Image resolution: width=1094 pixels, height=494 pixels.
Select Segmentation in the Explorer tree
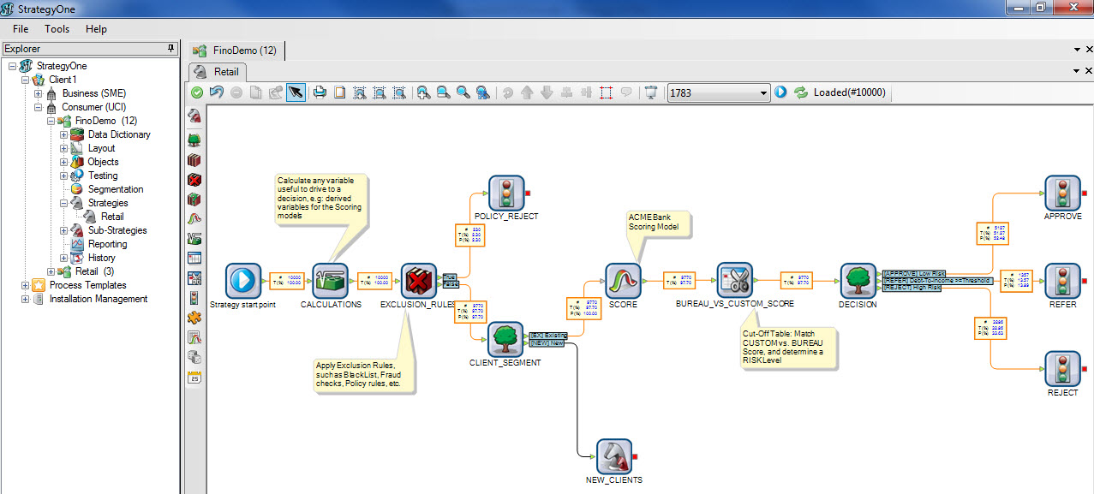point(116,189)
